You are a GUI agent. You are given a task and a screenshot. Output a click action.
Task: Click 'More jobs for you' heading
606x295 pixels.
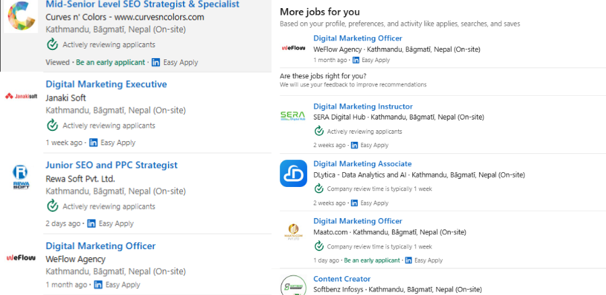coord(320,11)
